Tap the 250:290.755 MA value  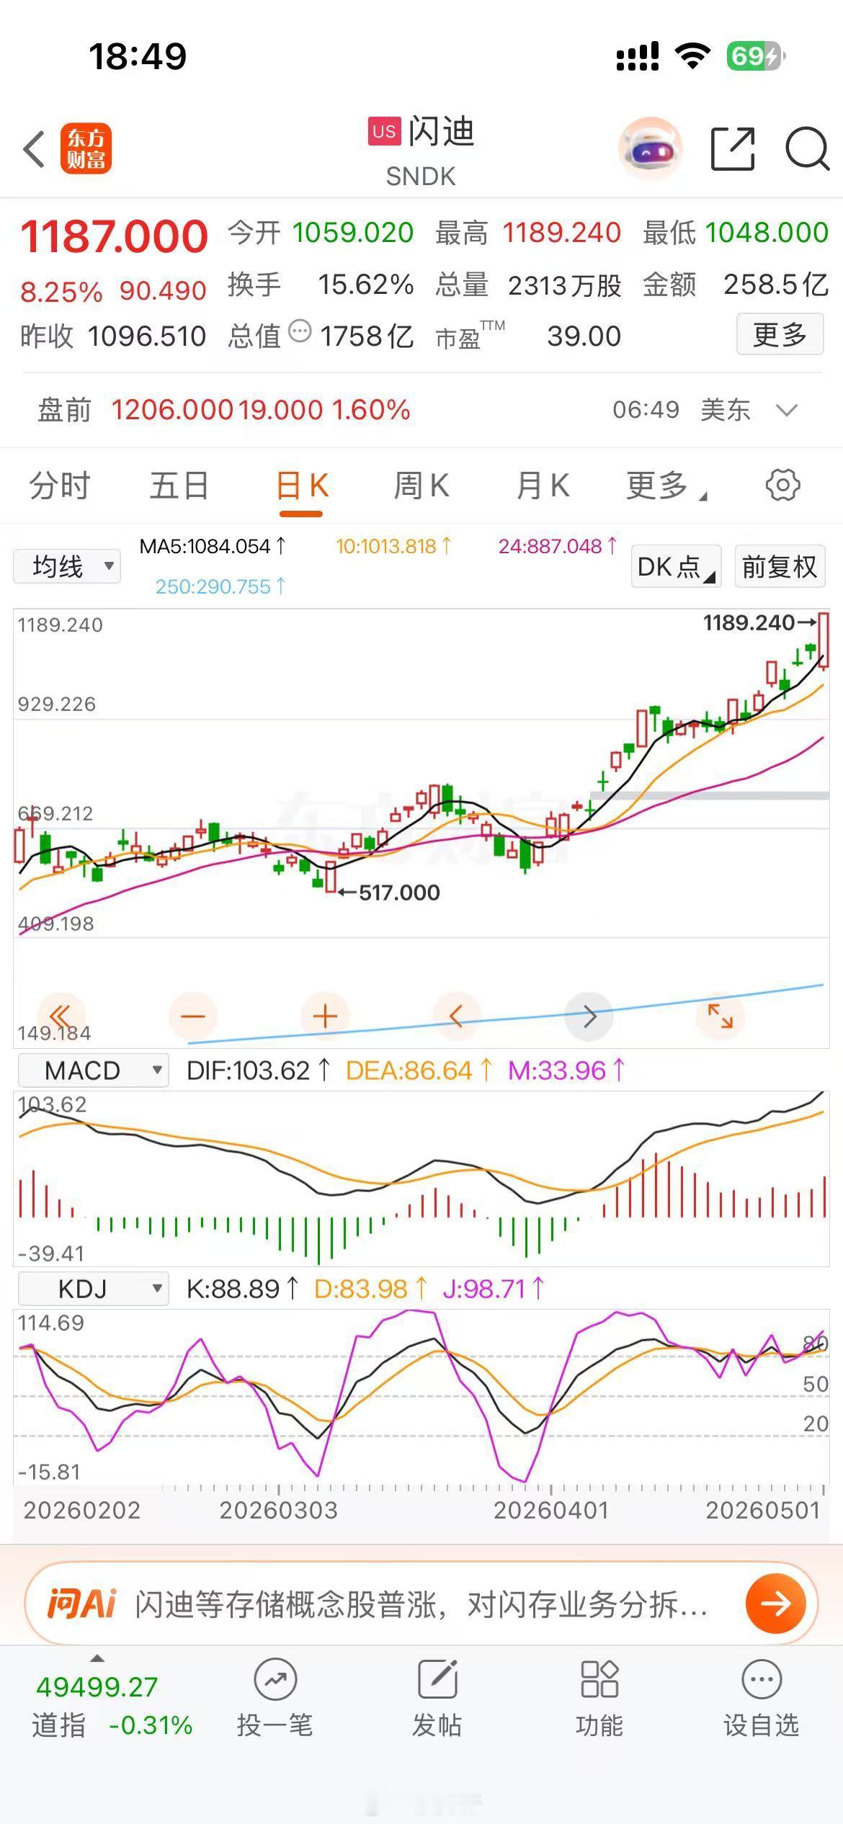pos(220,586)
